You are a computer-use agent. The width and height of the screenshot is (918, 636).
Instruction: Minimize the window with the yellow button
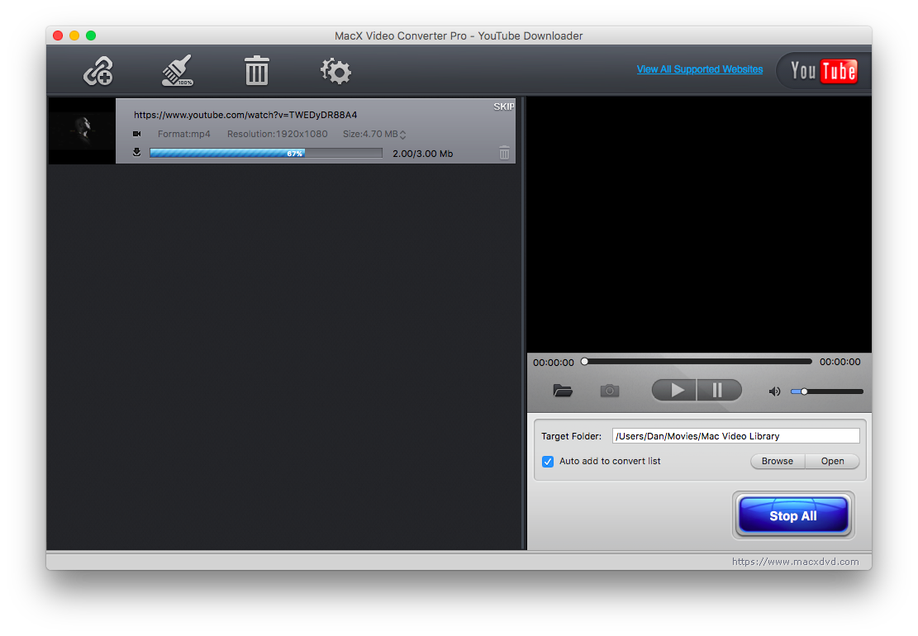(74, 36)
